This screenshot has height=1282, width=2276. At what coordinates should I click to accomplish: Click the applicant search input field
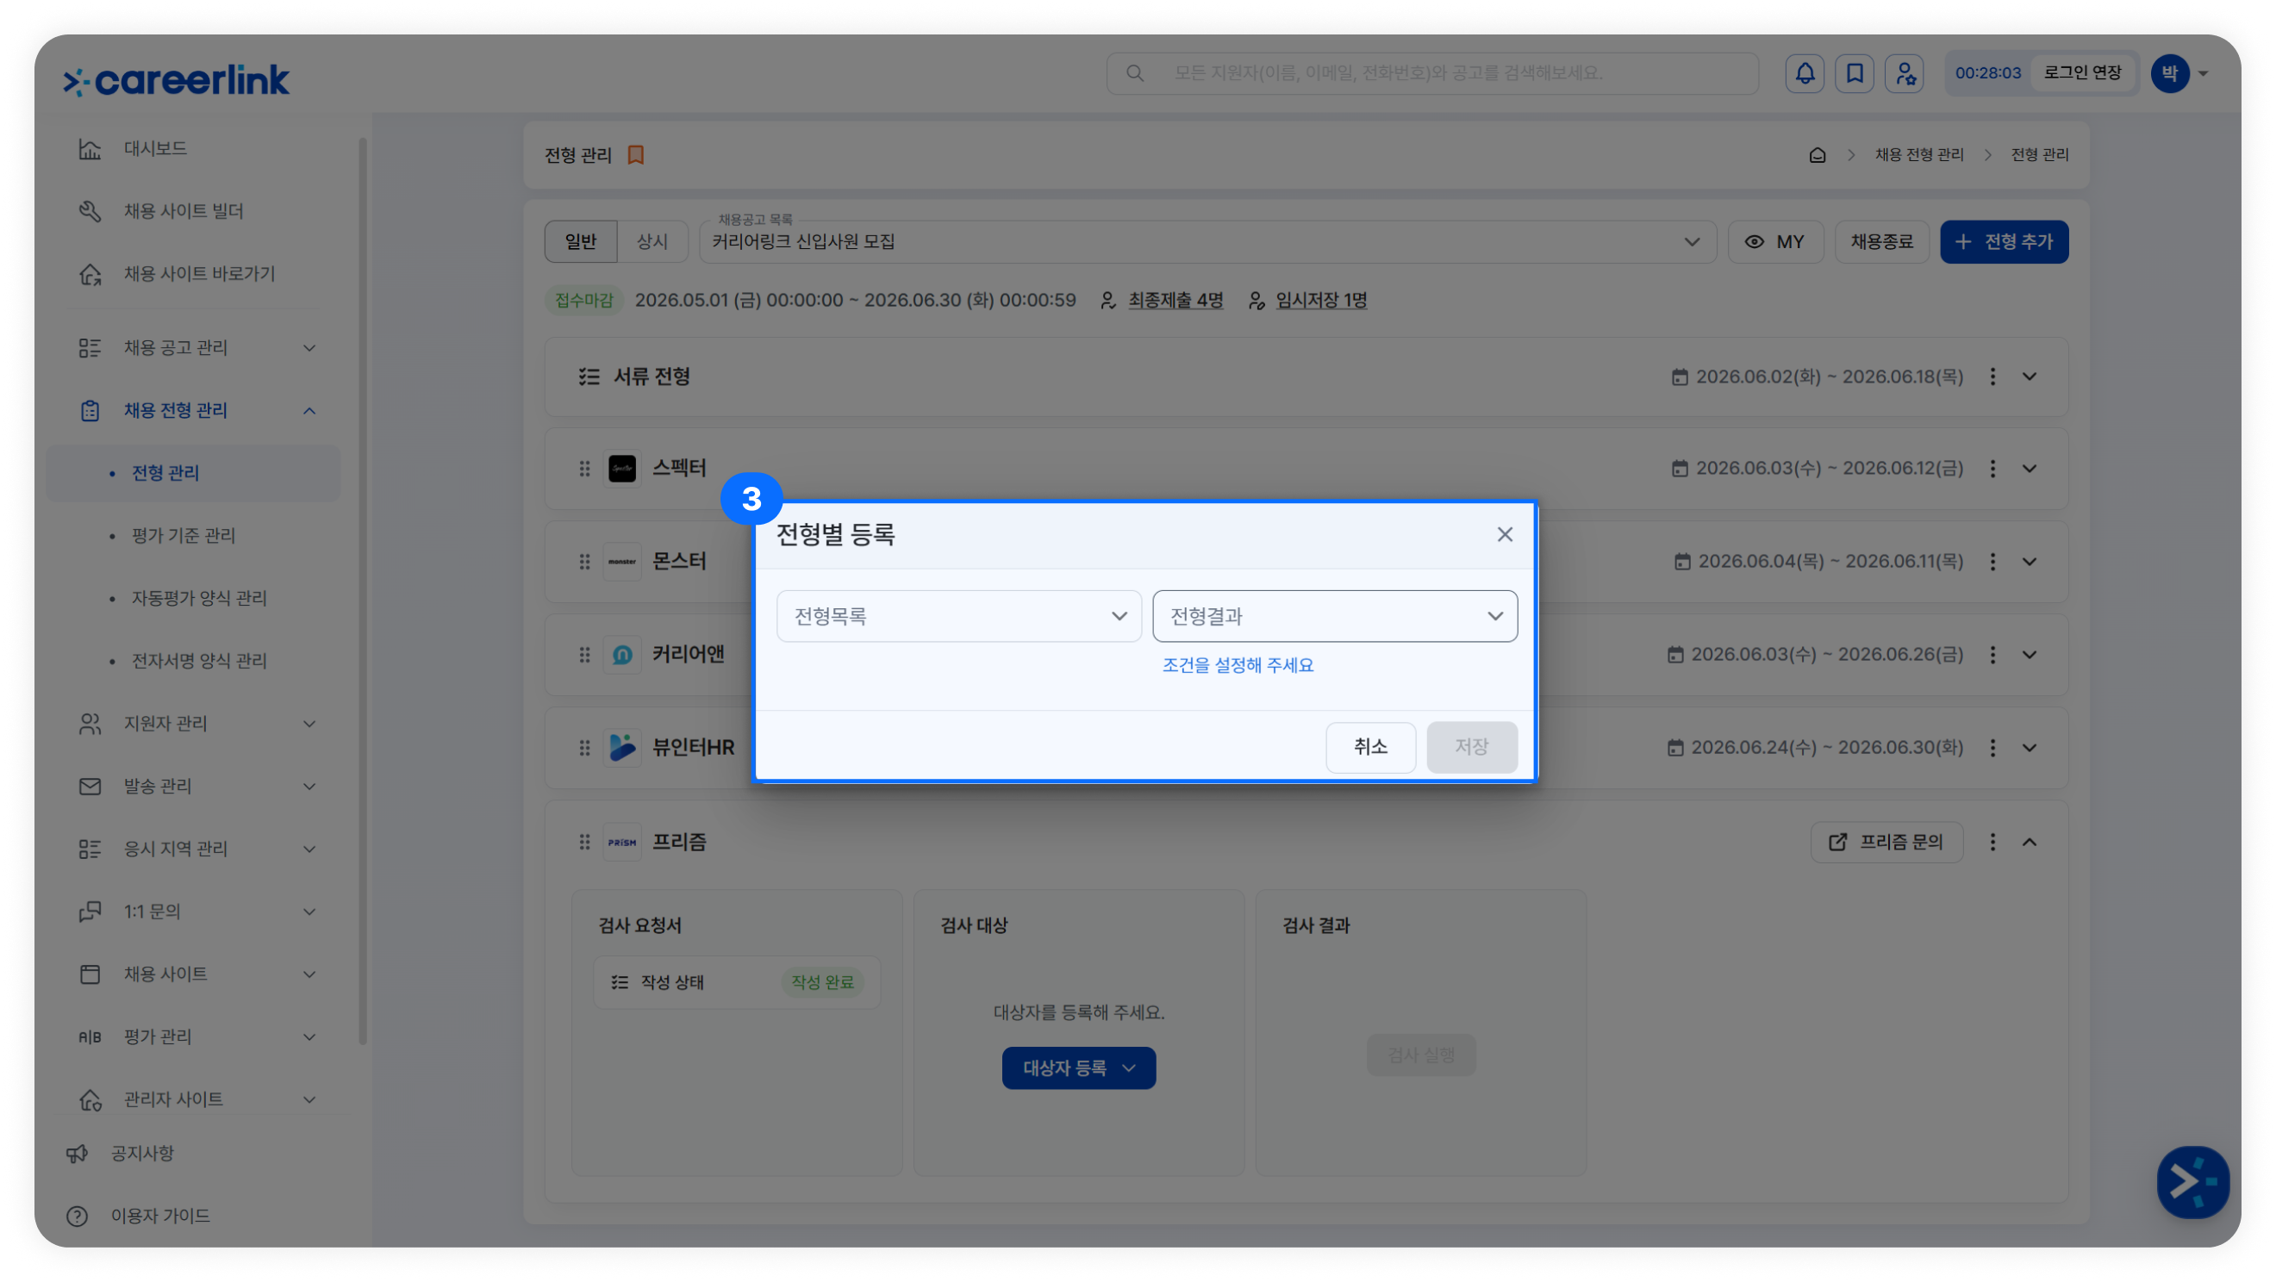point(1431,73)
